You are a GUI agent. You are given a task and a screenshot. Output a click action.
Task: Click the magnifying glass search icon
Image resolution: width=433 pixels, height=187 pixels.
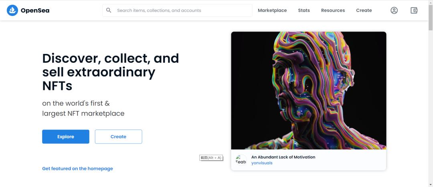tap(109, 10)
